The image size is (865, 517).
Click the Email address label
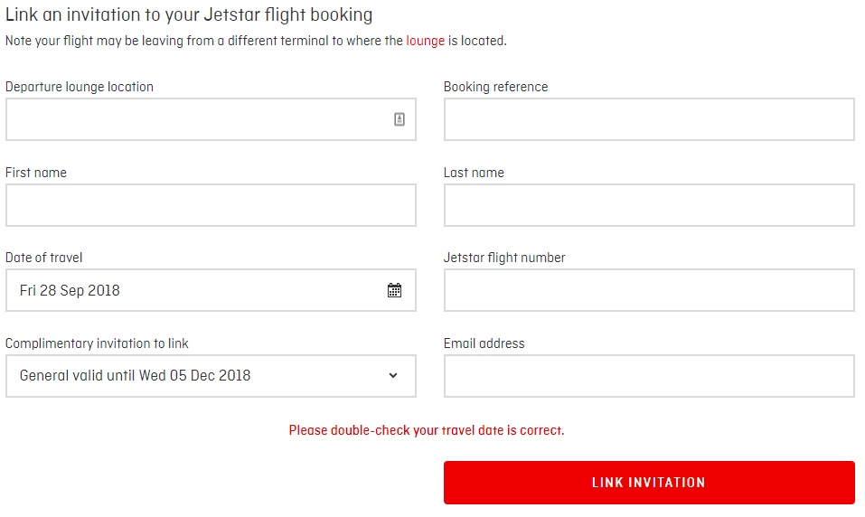coord(484,343)
